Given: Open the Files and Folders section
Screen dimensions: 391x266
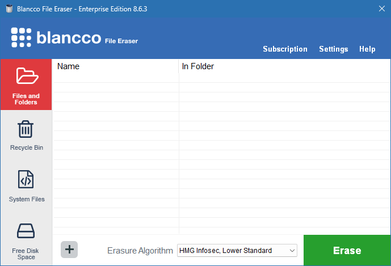Looking at the screenshot, I should [26, 85].
